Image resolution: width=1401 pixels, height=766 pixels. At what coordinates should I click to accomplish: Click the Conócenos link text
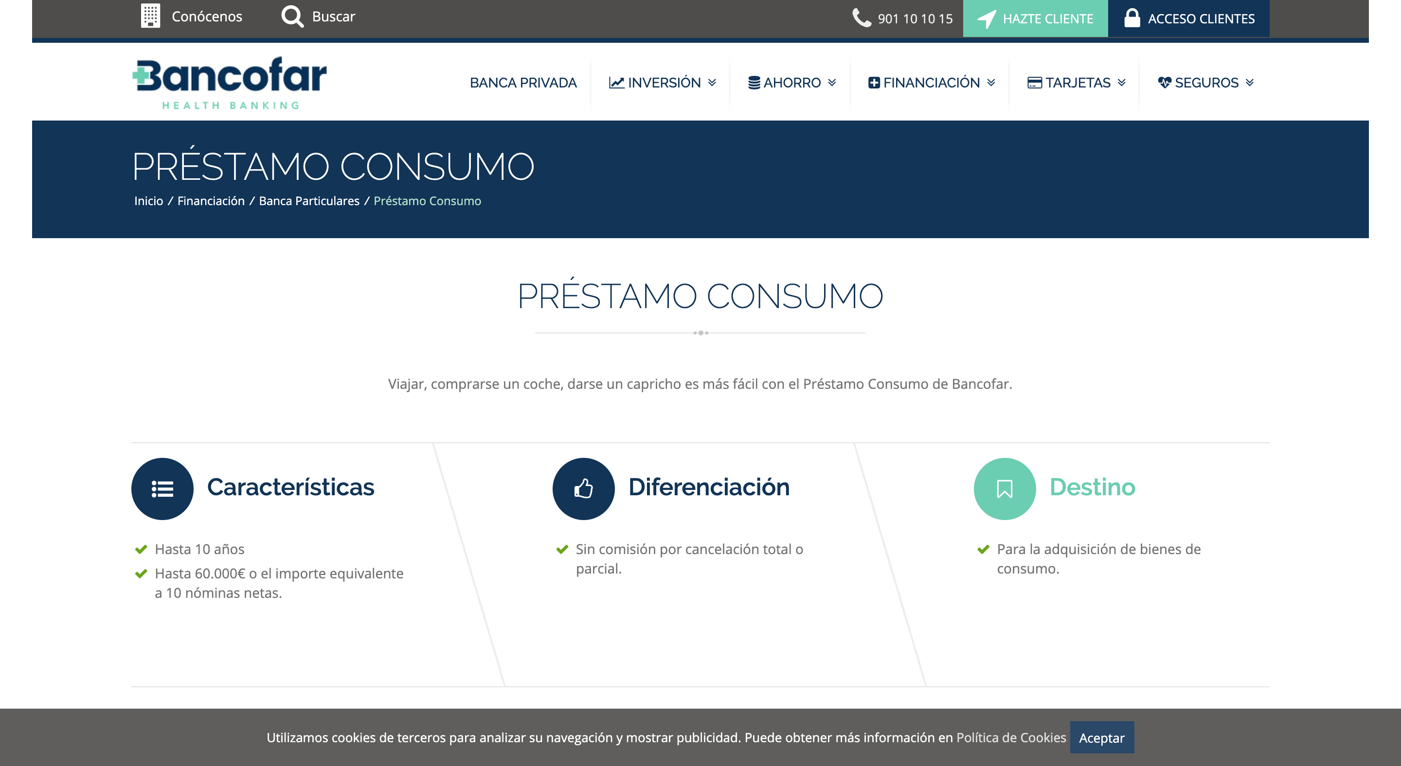pos(207,17)
